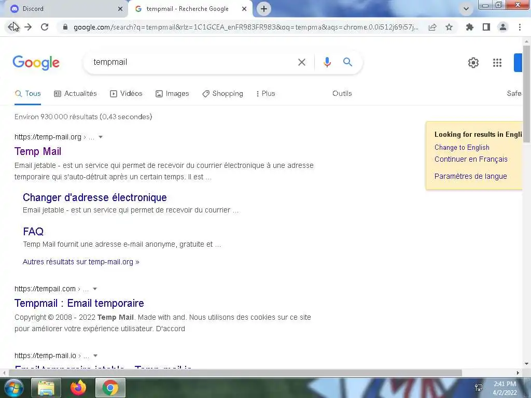The width and height of the screenshot is (531, 398).
Task: Open a new tab with the plus button
Action: [264, 9]
